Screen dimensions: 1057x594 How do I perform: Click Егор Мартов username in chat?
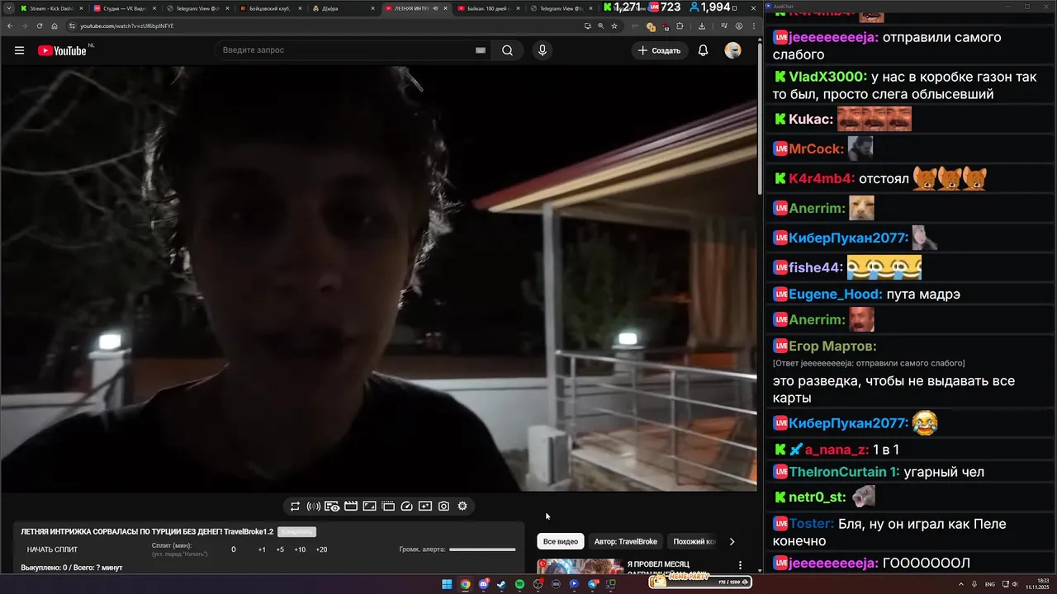click(x=832, y=346)
